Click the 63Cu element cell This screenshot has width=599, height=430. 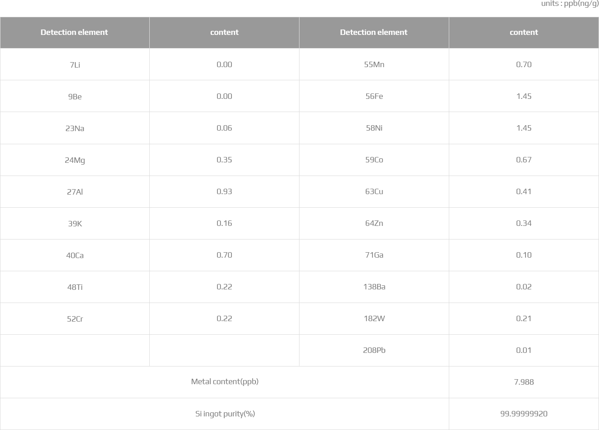tap(374, 191)
